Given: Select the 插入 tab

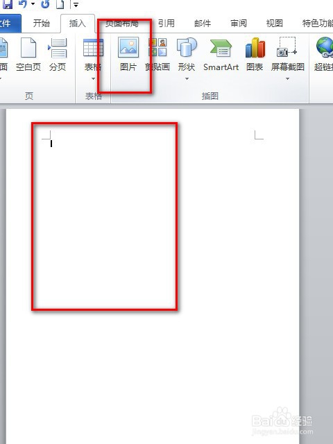Looking at the screenshot, I should [77, 23].
